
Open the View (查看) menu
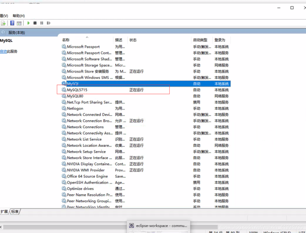tap(4, 16)
